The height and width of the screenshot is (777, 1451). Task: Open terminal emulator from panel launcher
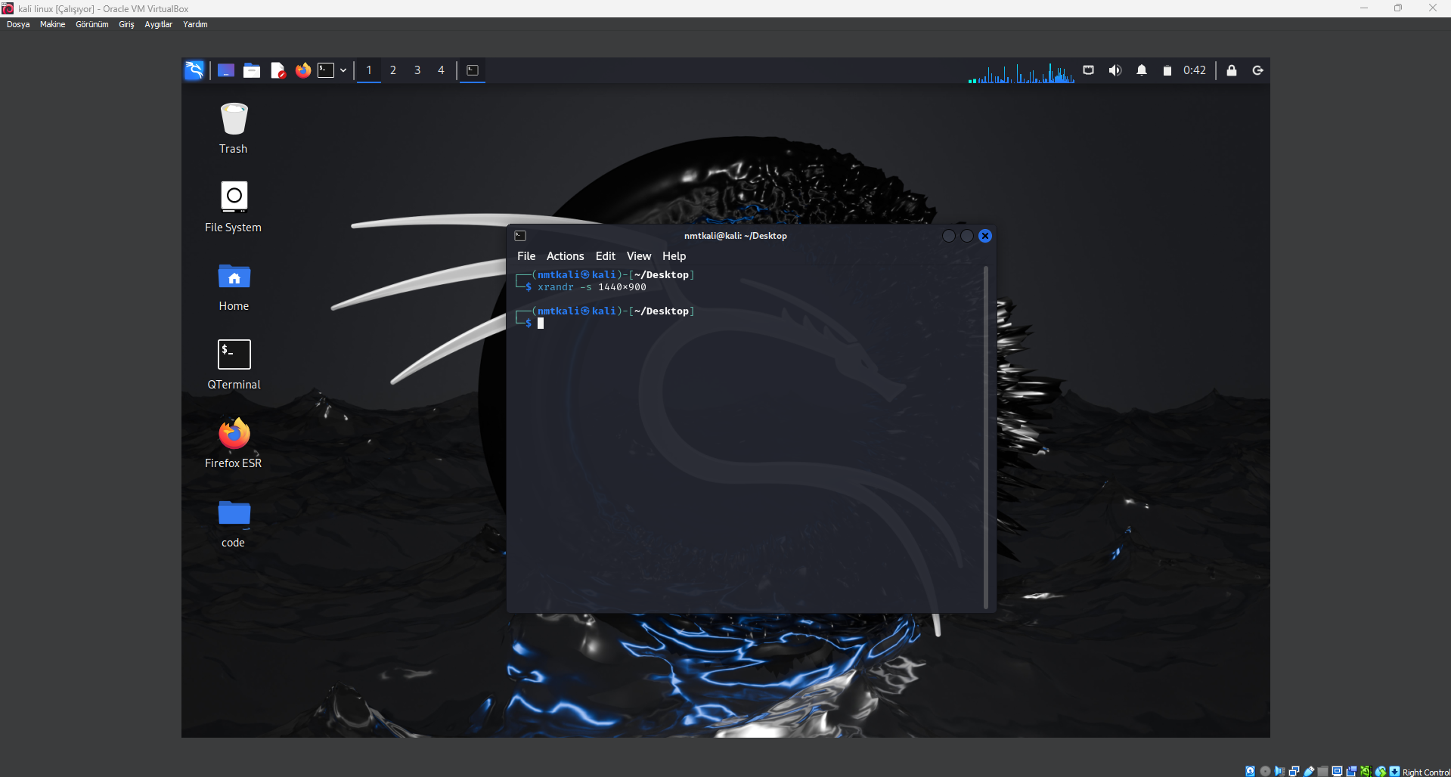click(x=326, y=70)
